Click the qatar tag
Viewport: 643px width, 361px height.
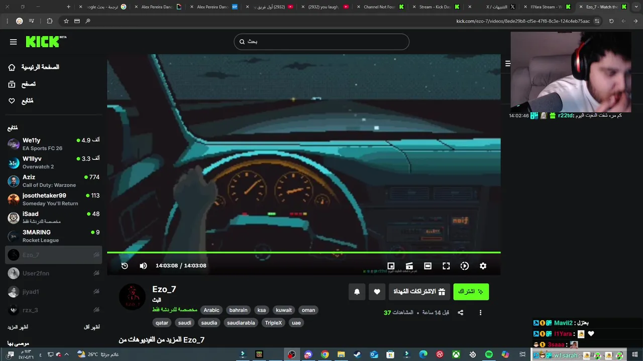(162, 323)
